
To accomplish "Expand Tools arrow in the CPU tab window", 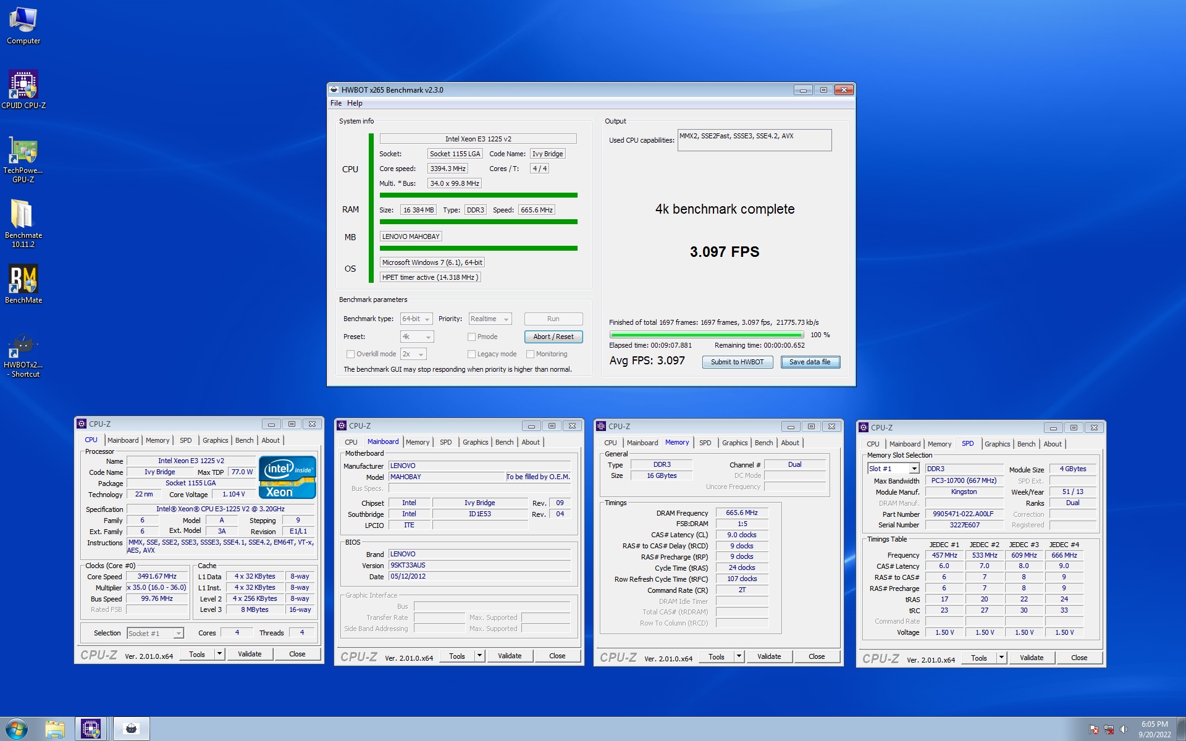I will point(219,654).
